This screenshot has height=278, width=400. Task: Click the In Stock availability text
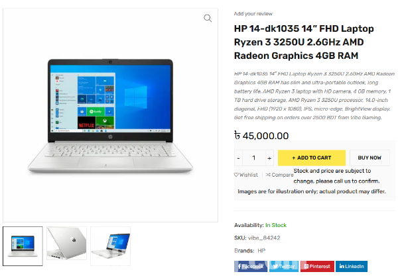click(x=276, y=225)
